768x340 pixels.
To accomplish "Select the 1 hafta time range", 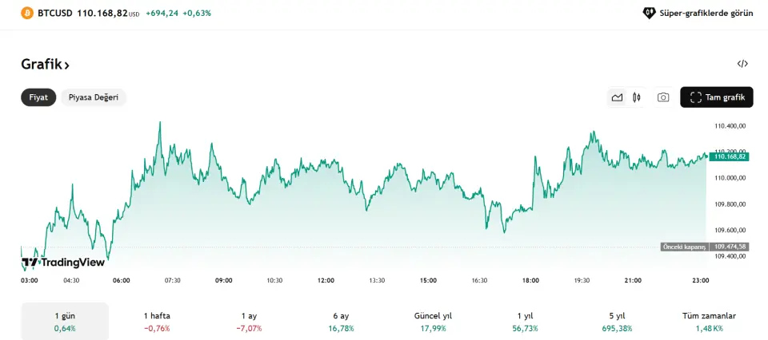I will [x=157, y=322].
